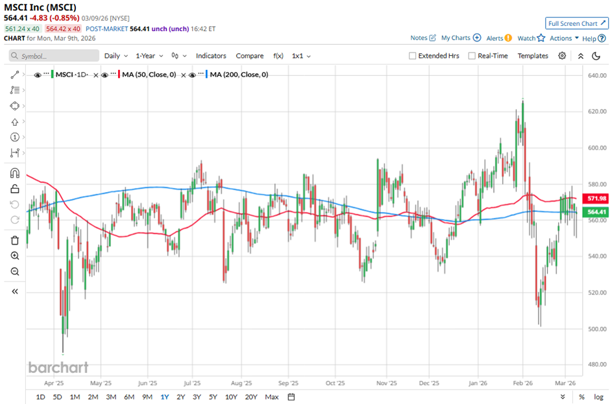
Task: Delete drawings with the trash icon
Action: click(x=15, y=240)
